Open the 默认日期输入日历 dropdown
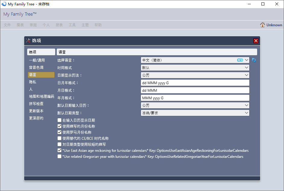This screenshot has height=191, width=284. (195, 105)
